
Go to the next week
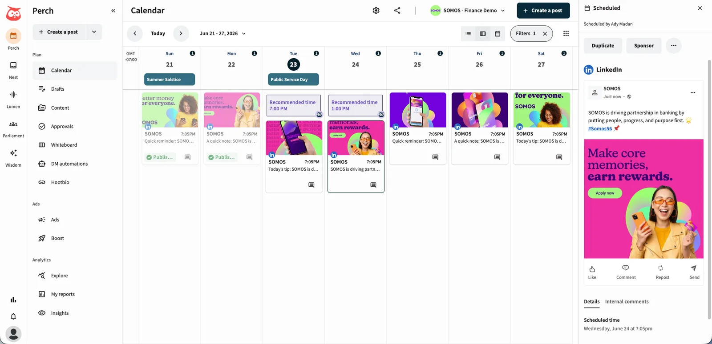point(181,33)
